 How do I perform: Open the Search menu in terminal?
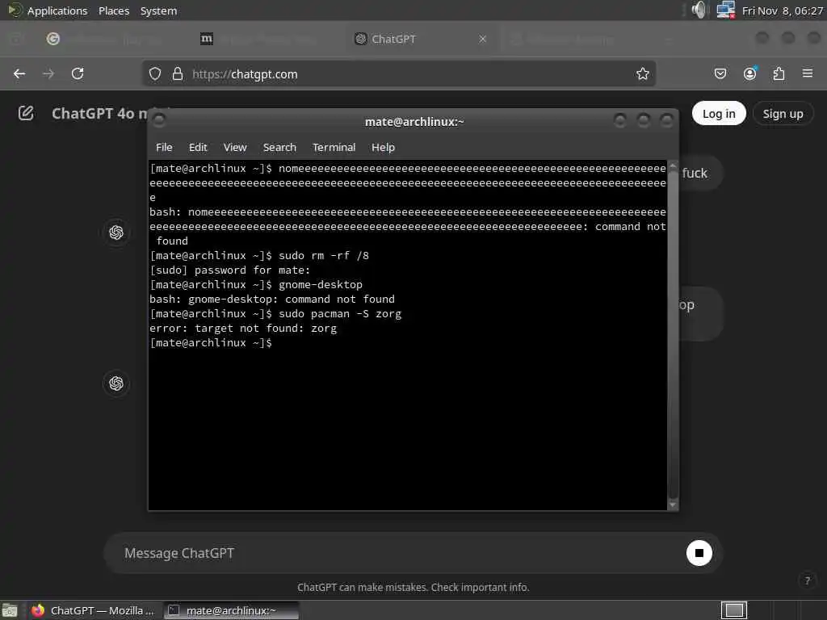point(279,148)
